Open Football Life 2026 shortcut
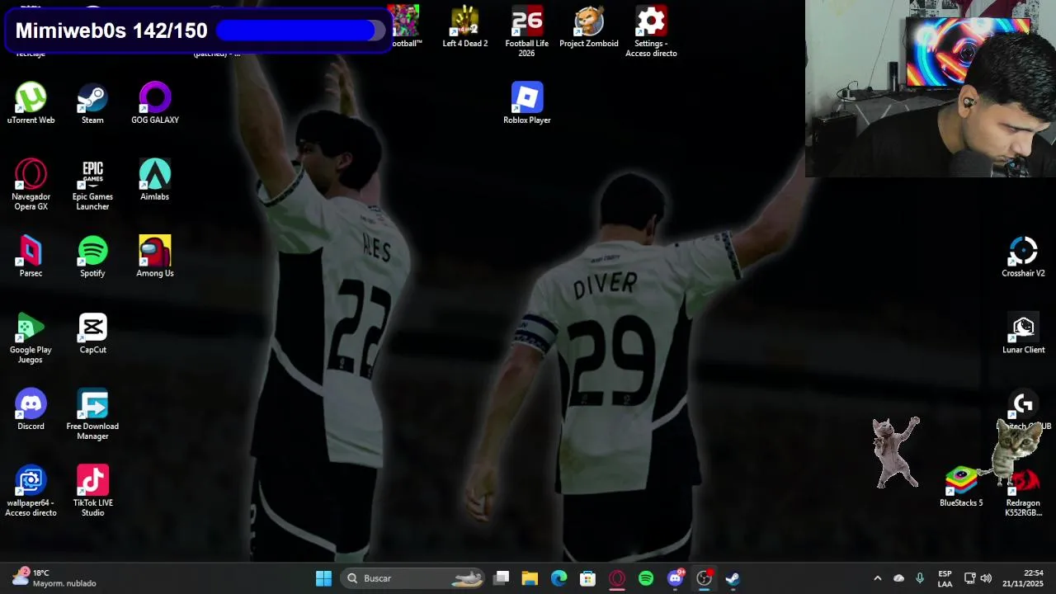Image resolution: width=1056 pixels, height=594 pixels. (x=527, y=31)
